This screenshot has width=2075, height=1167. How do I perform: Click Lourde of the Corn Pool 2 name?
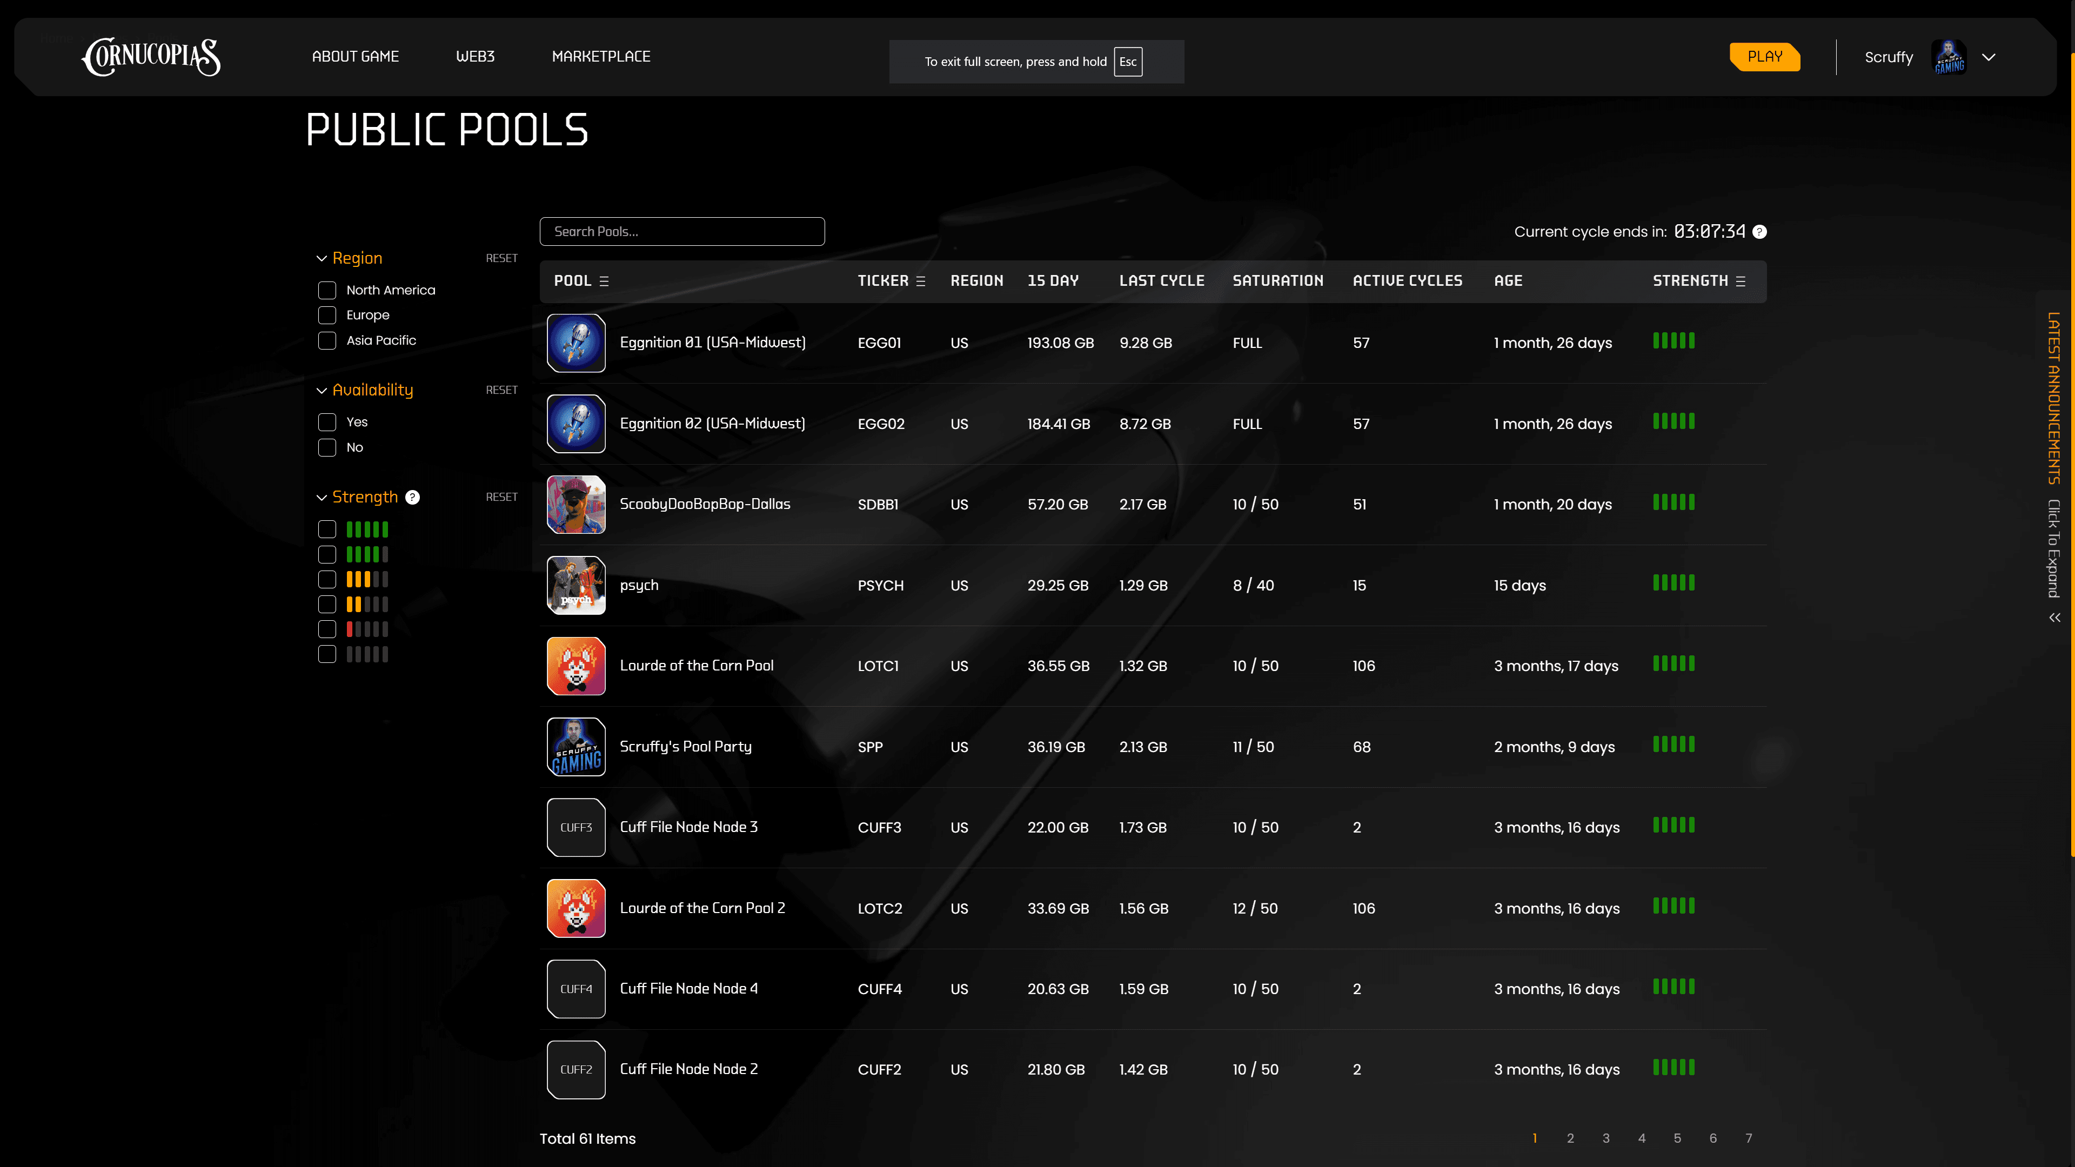702,908
